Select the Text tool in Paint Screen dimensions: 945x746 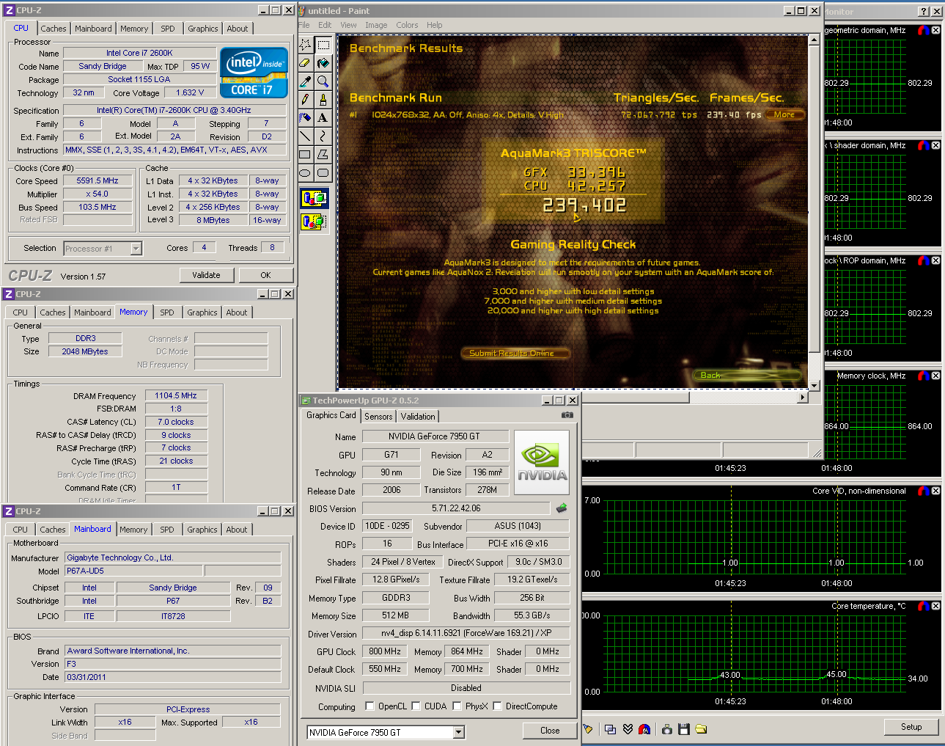(x=323, y=117)
